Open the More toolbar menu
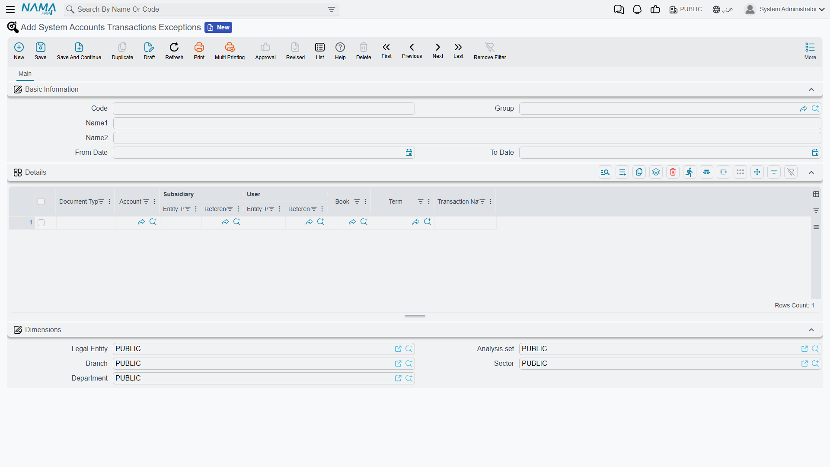The width and height of the screenshot is (830, 467). [810, 51]
